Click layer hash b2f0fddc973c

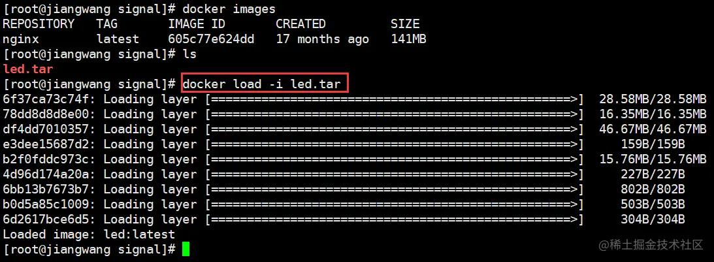(x=46, y=159)
